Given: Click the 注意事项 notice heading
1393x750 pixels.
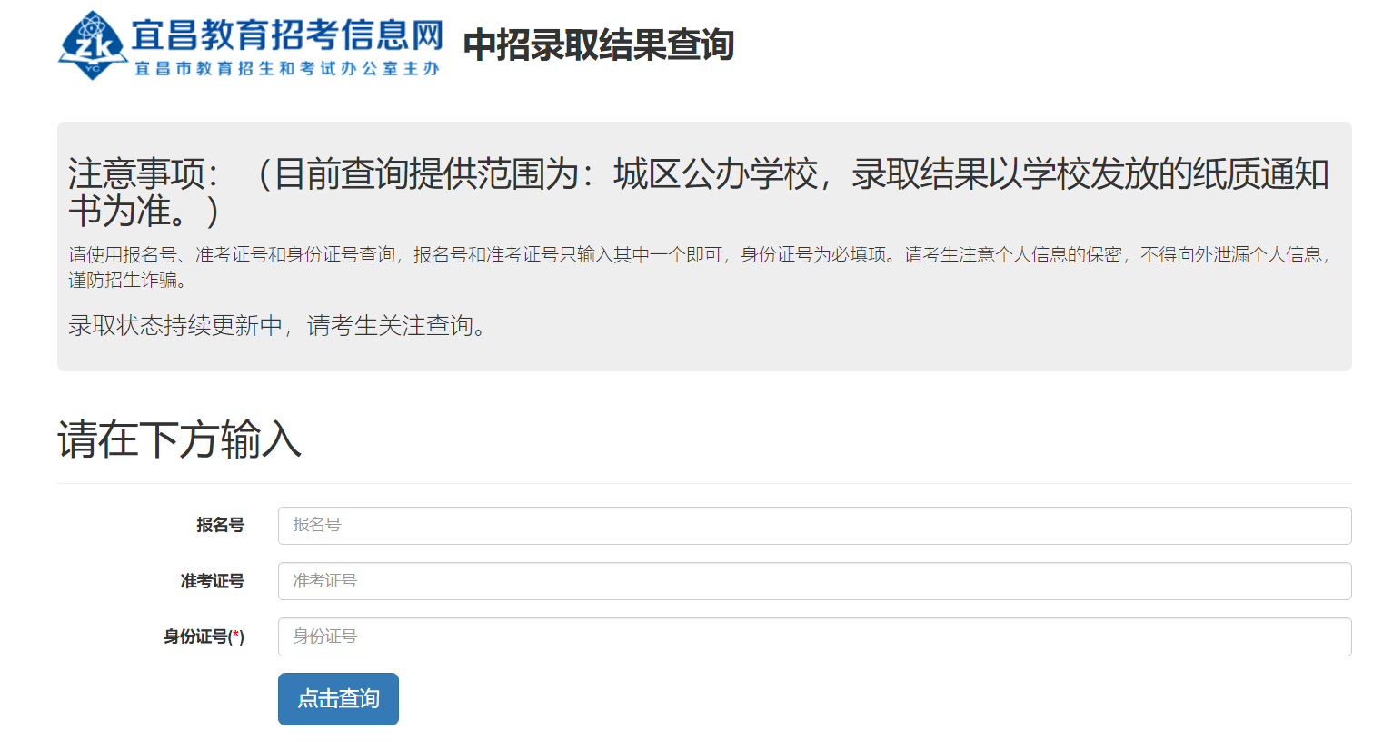Looking at the screenshot, I should point(144,174).
